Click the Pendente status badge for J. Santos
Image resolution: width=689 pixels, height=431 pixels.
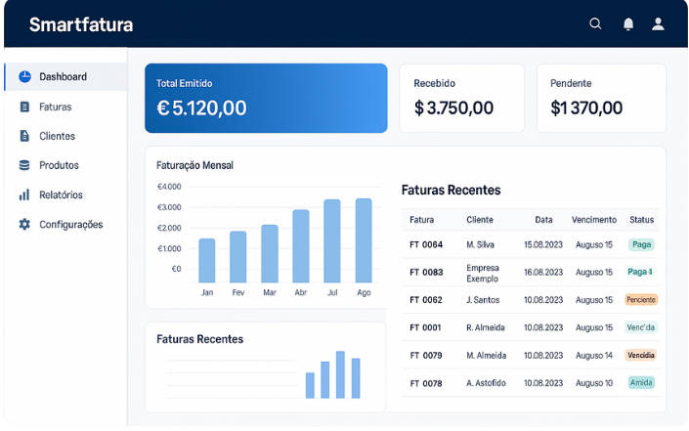(641, 299)
